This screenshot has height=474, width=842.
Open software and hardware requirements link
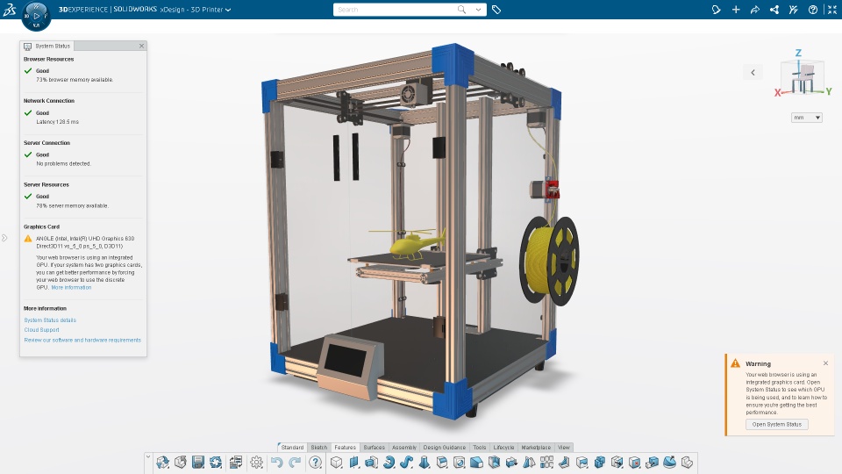(82, 340)
